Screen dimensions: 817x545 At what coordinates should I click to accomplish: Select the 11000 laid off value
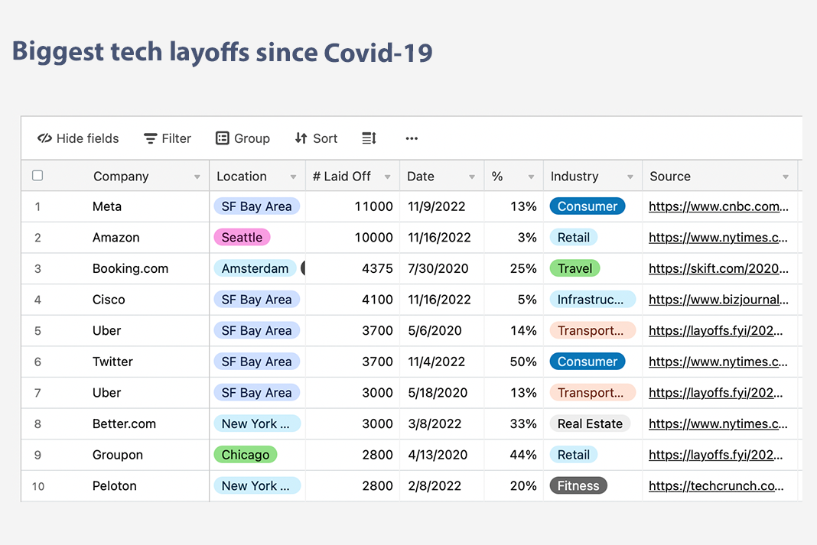tap(373, 206)
